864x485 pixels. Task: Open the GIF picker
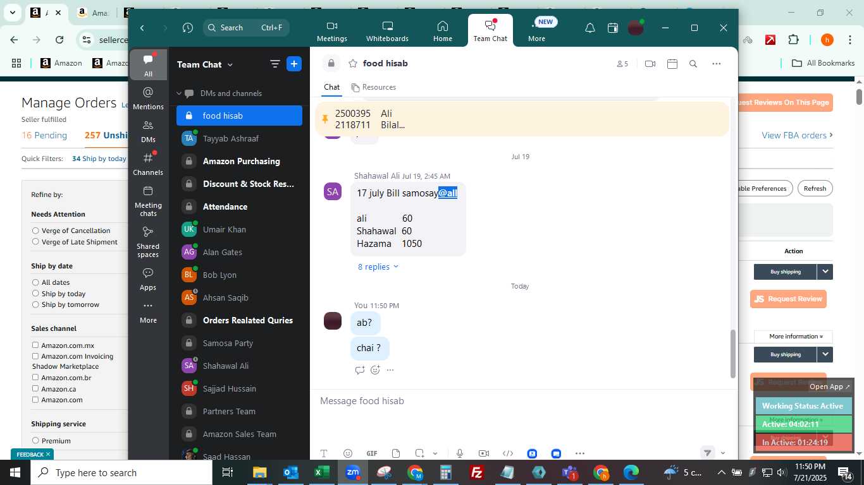tap(372, 453)
